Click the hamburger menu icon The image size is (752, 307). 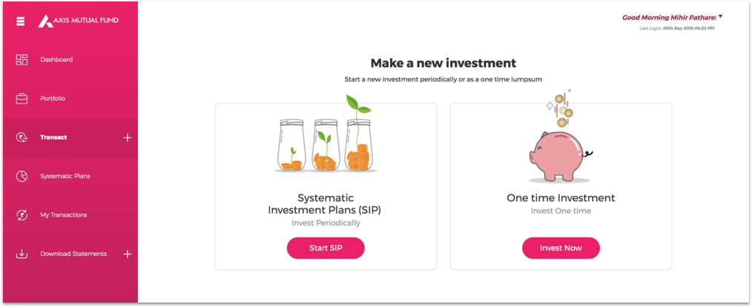coord(21,21)
